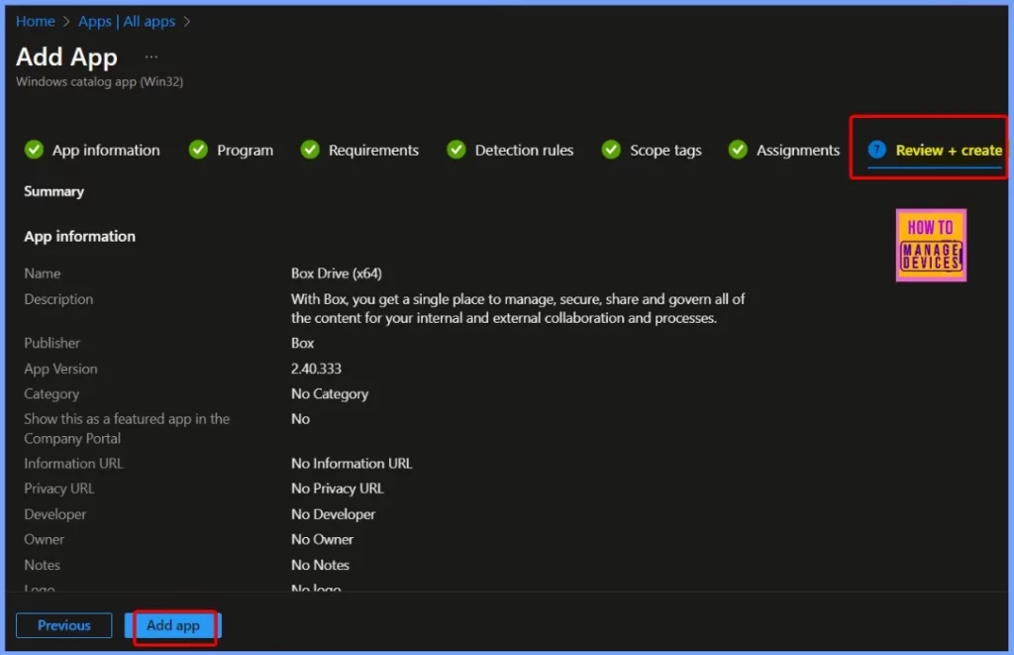Click the green check icon beside App information

34,150
